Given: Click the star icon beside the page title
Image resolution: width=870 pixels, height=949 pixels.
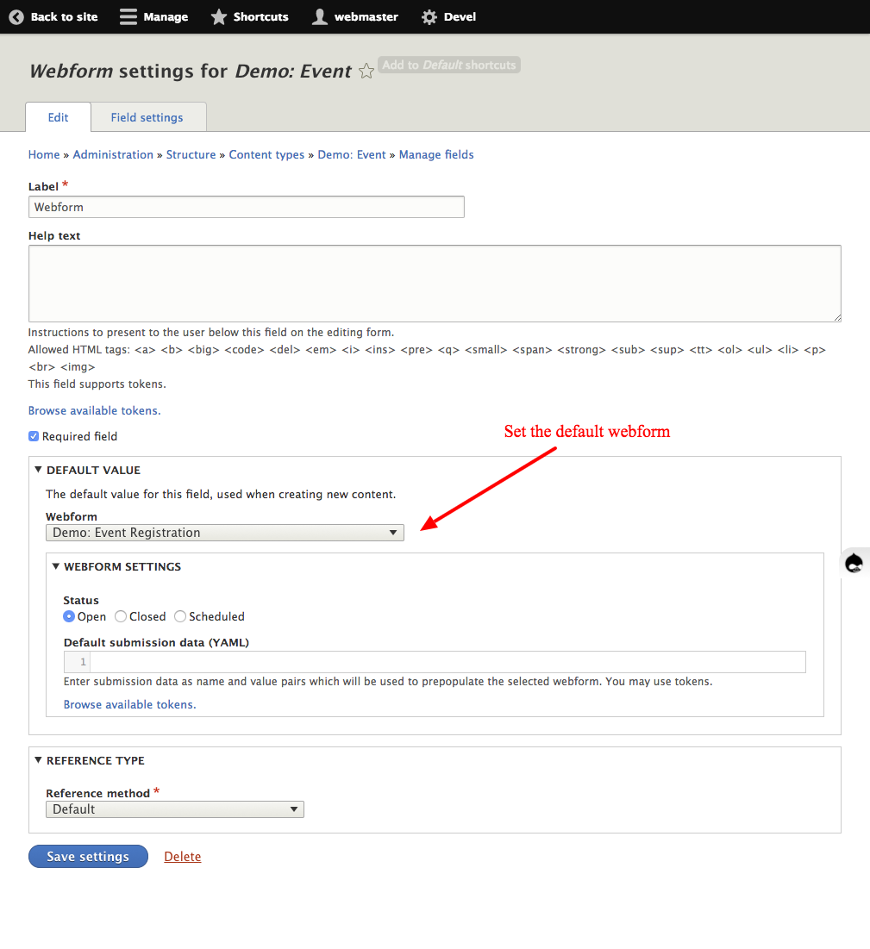Looking at the screenshot, I should [366, 72].
